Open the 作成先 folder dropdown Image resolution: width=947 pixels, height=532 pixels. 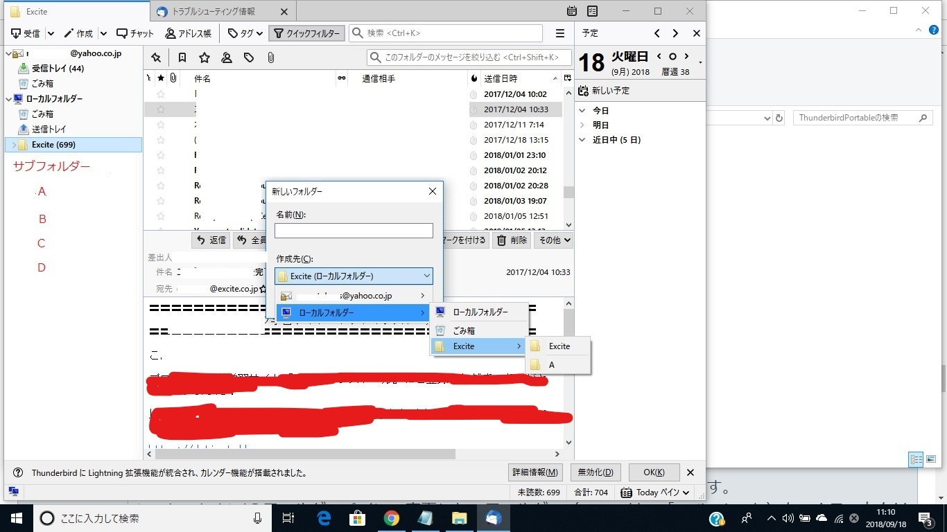coord(354,276)
